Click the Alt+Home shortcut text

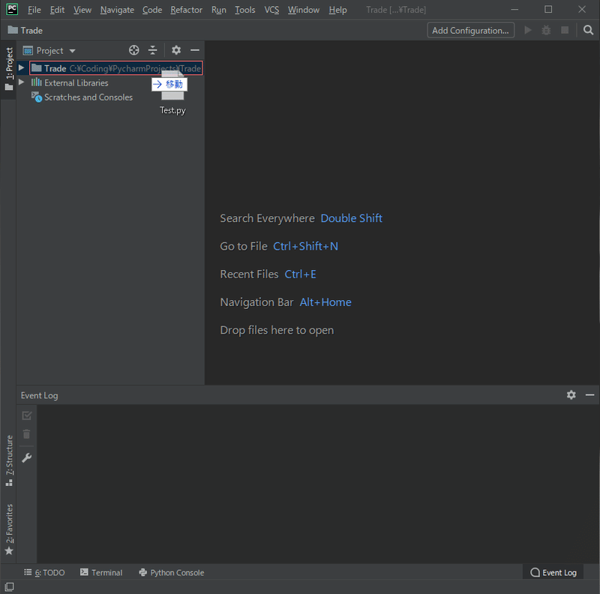pos(325,302)
